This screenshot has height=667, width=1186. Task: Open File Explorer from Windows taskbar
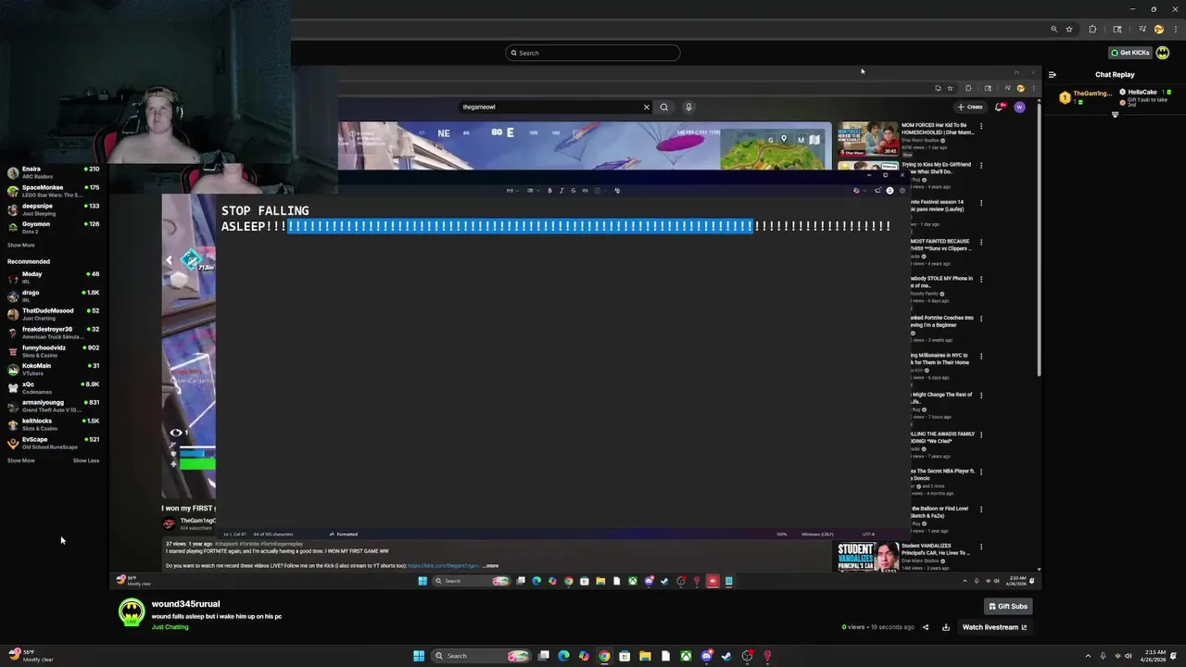645,656
